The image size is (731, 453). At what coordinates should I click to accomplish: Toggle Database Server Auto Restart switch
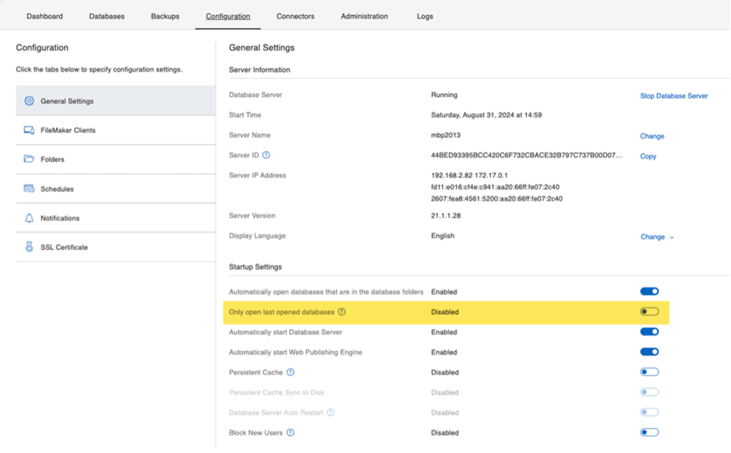click(650, 413)
